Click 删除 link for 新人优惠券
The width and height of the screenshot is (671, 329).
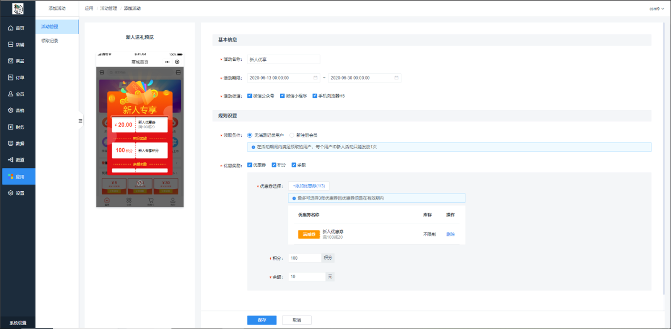click(451, 234)
